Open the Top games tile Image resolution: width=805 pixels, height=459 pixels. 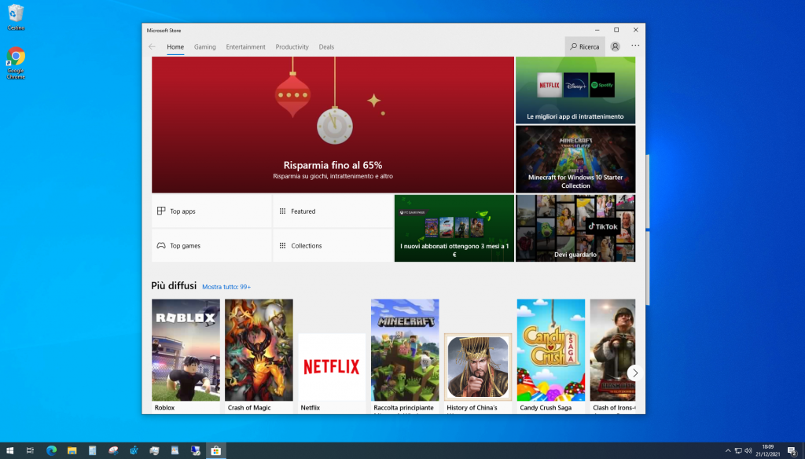coord(211,246)
